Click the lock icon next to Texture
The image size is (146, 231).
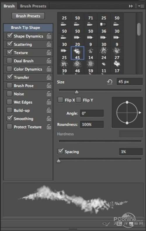[49, 52]
